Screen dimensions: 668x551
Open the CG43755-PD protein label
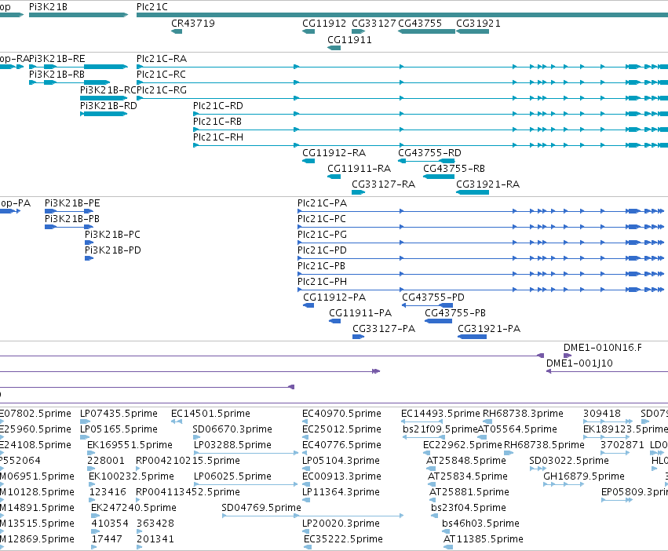click(433, 297)
